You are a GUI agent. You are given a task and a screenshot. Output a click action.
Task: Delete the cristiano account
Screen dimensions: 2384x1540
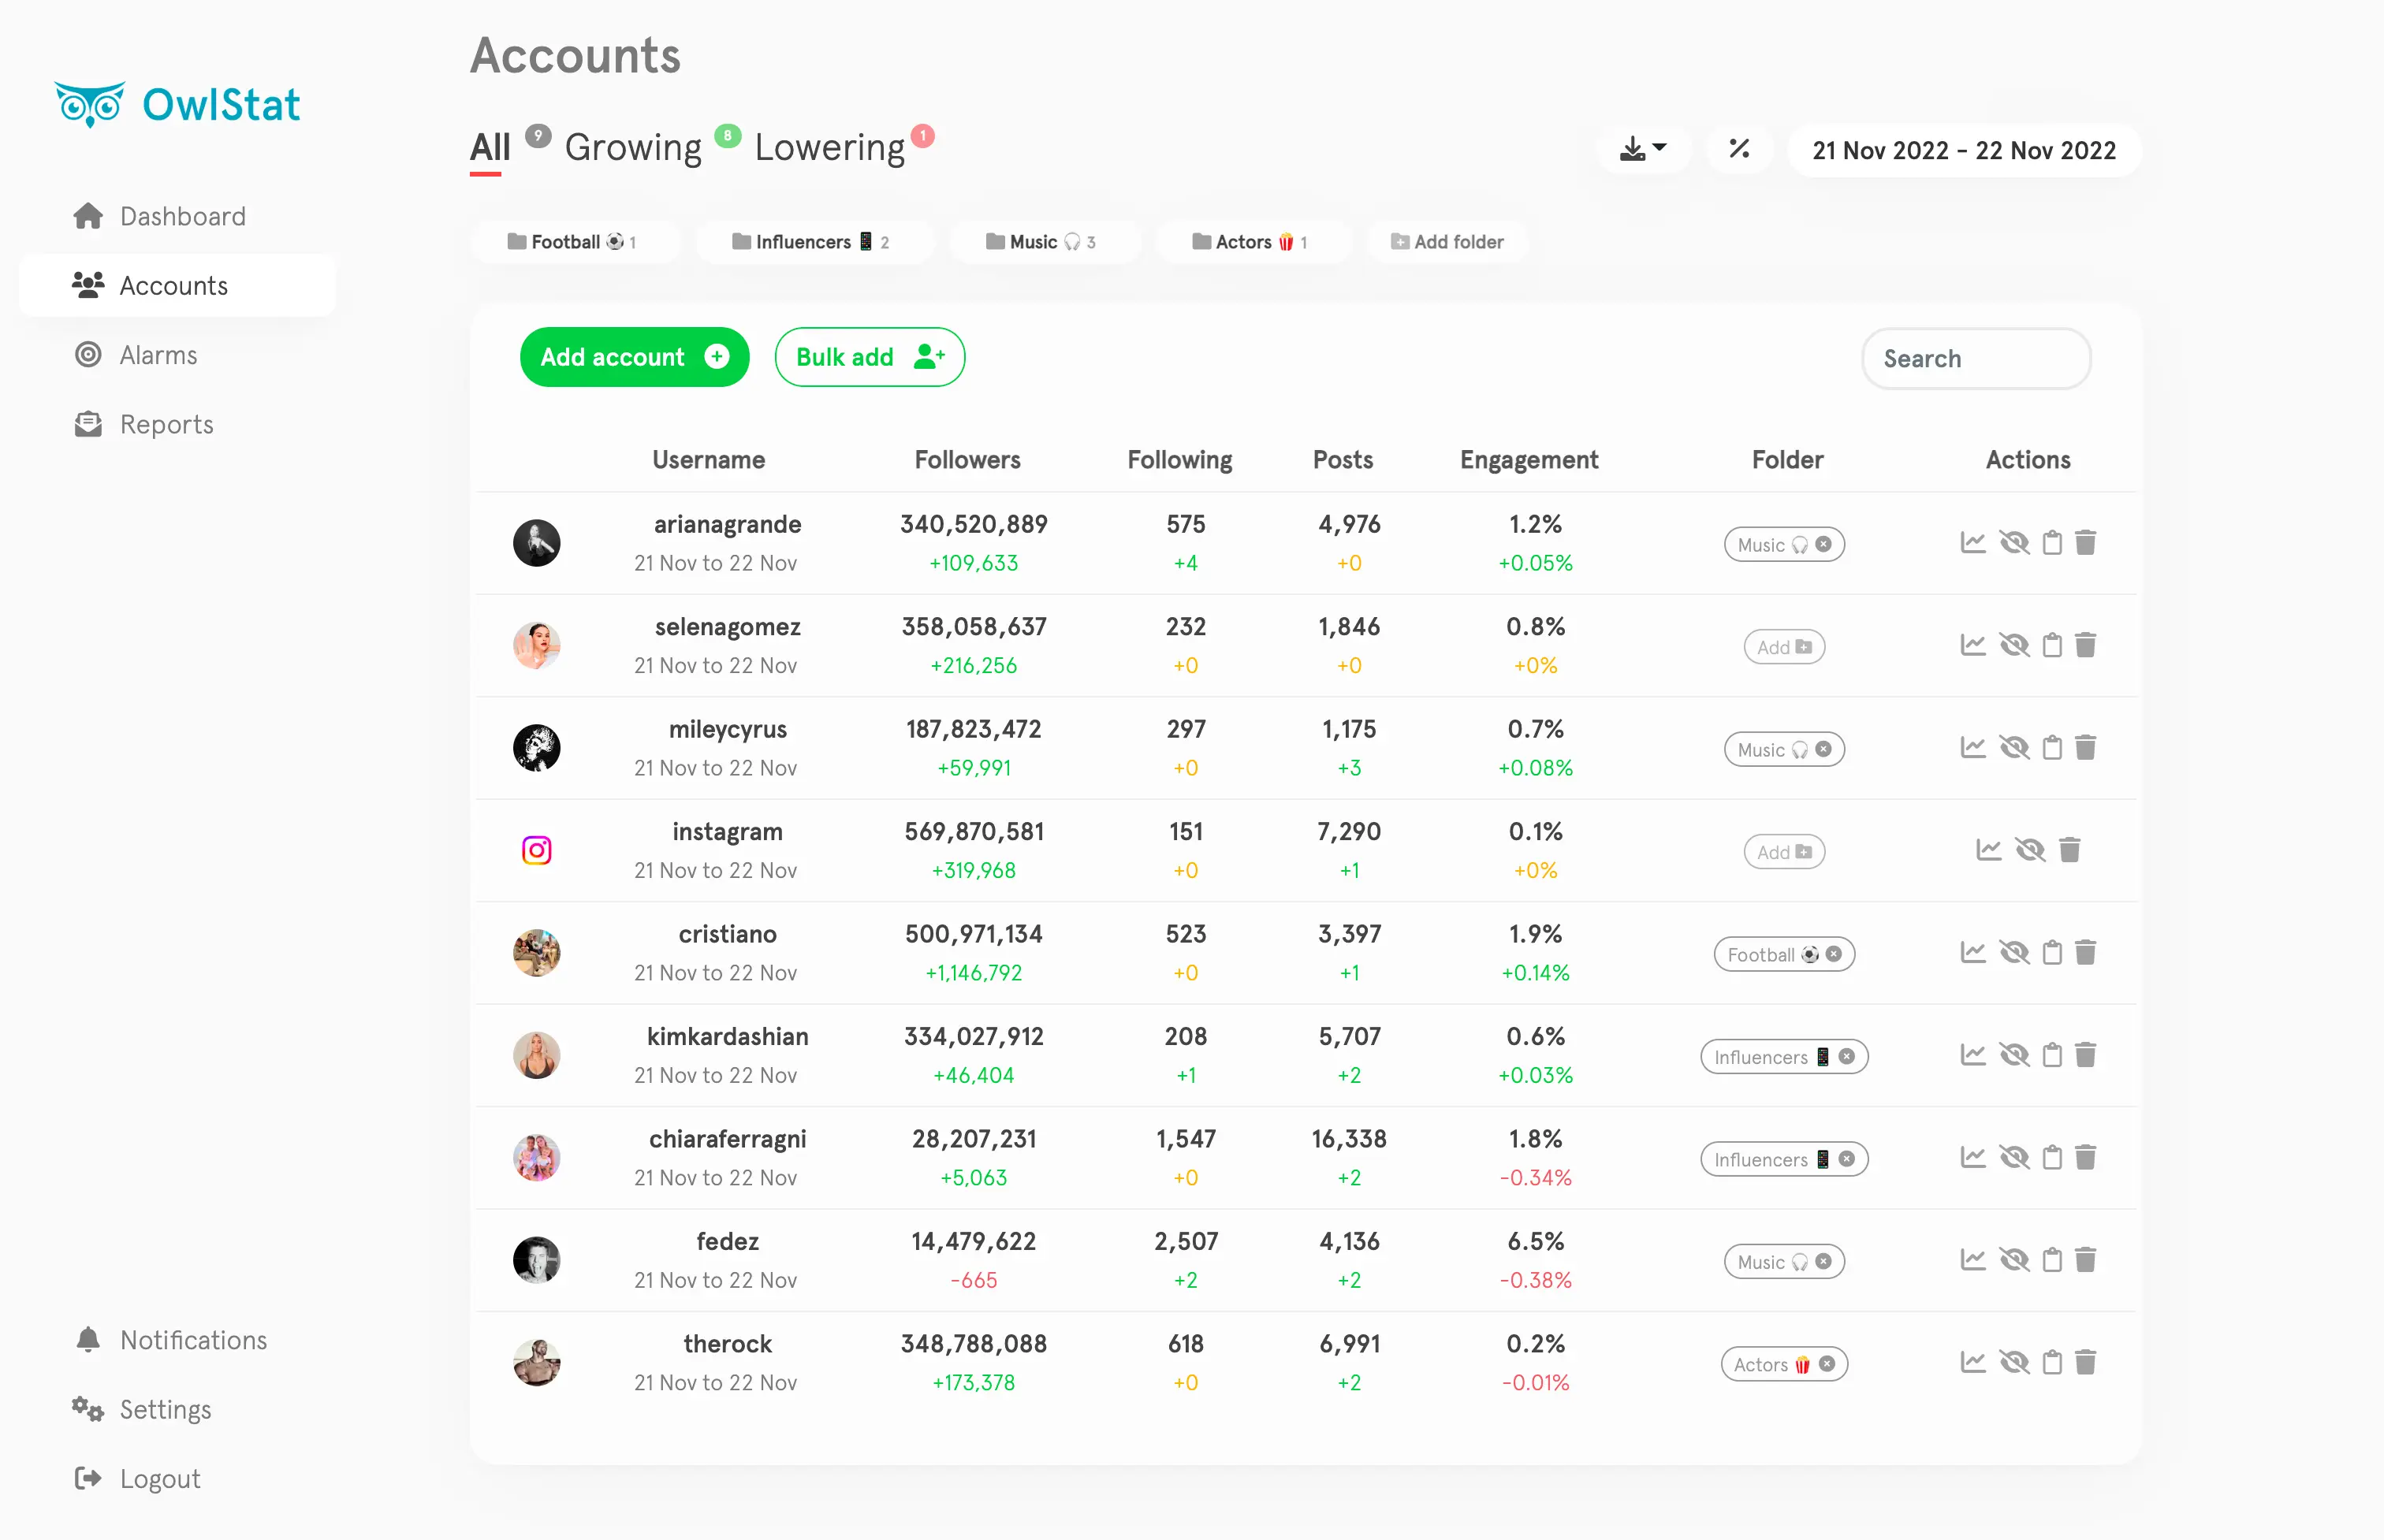tap(2085, 953)
